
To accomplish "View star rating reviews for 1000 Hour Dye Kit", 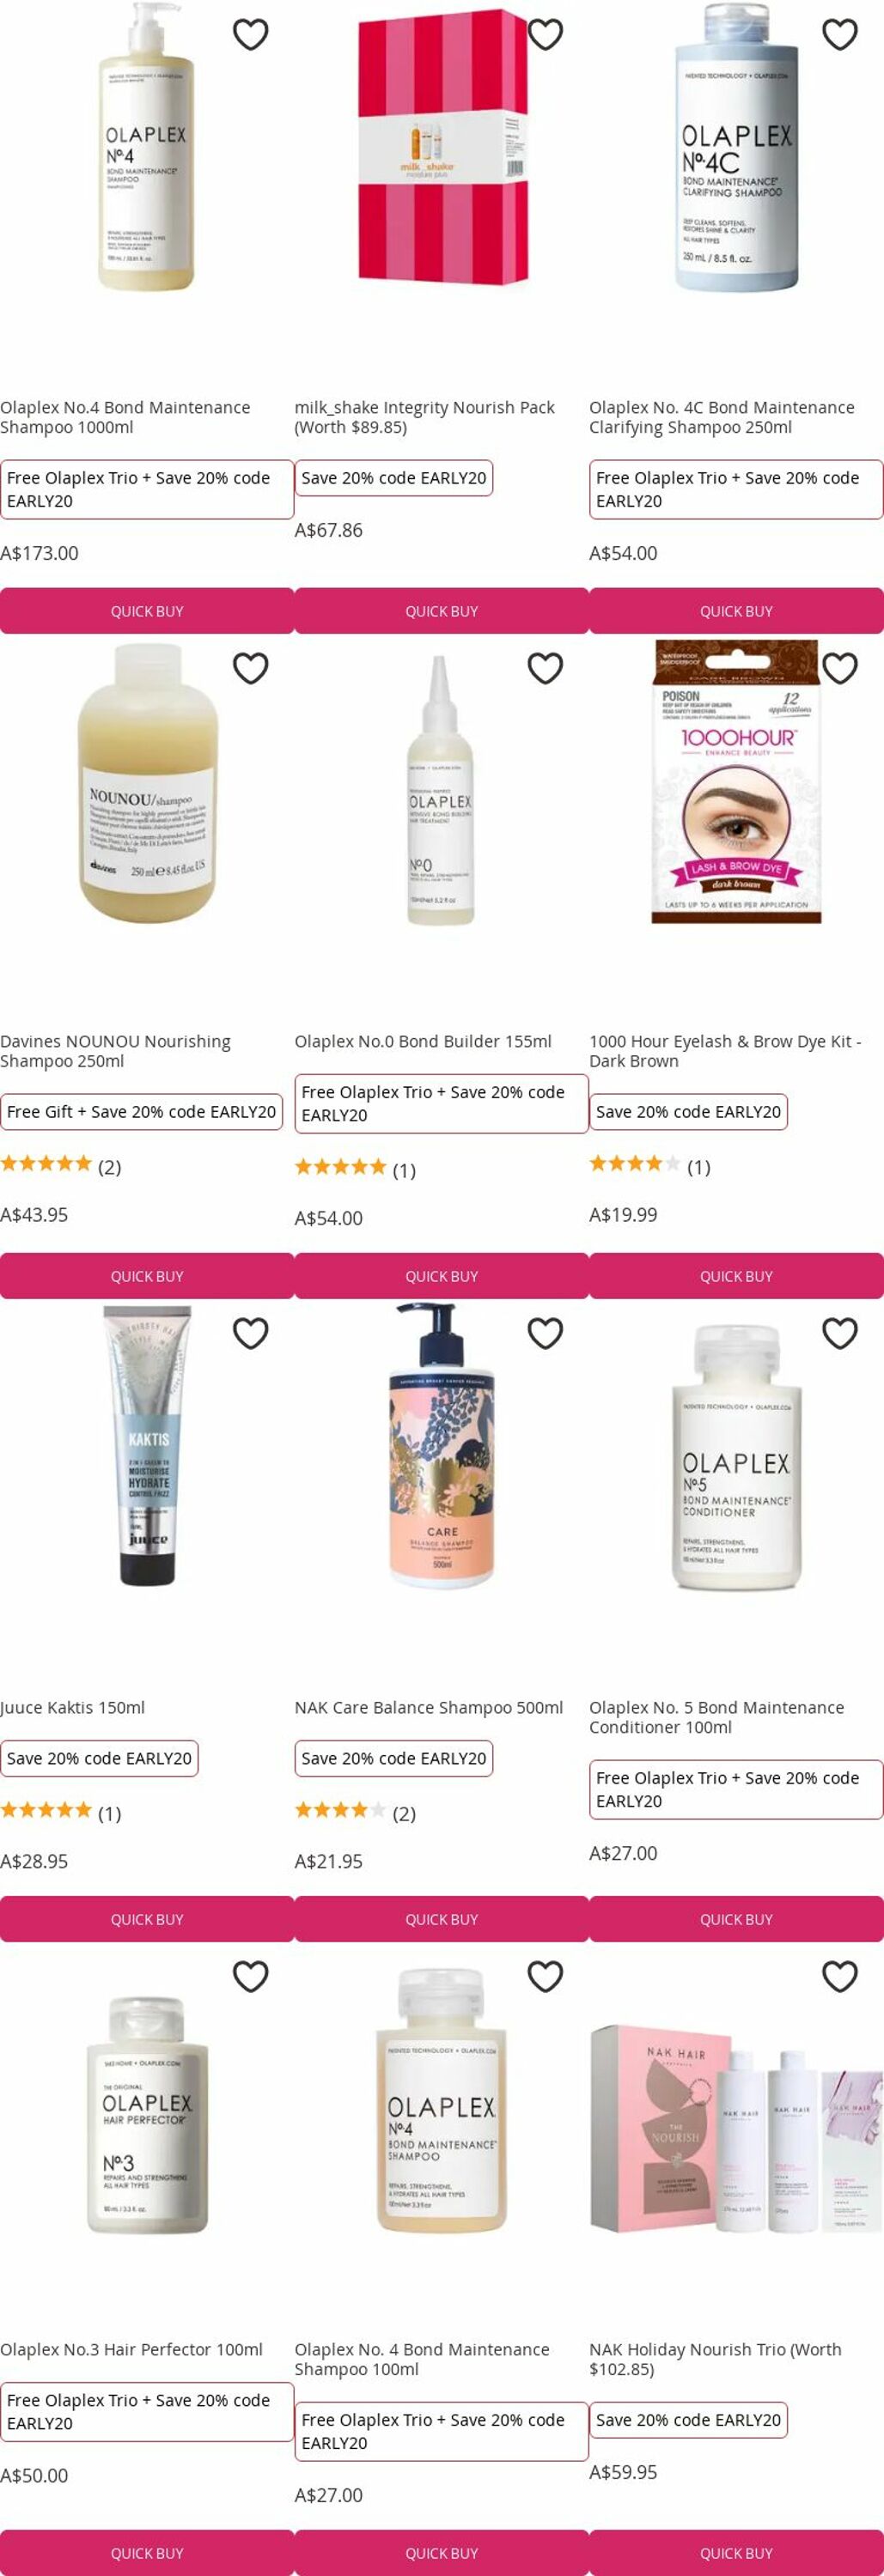I will [649, 1166].
